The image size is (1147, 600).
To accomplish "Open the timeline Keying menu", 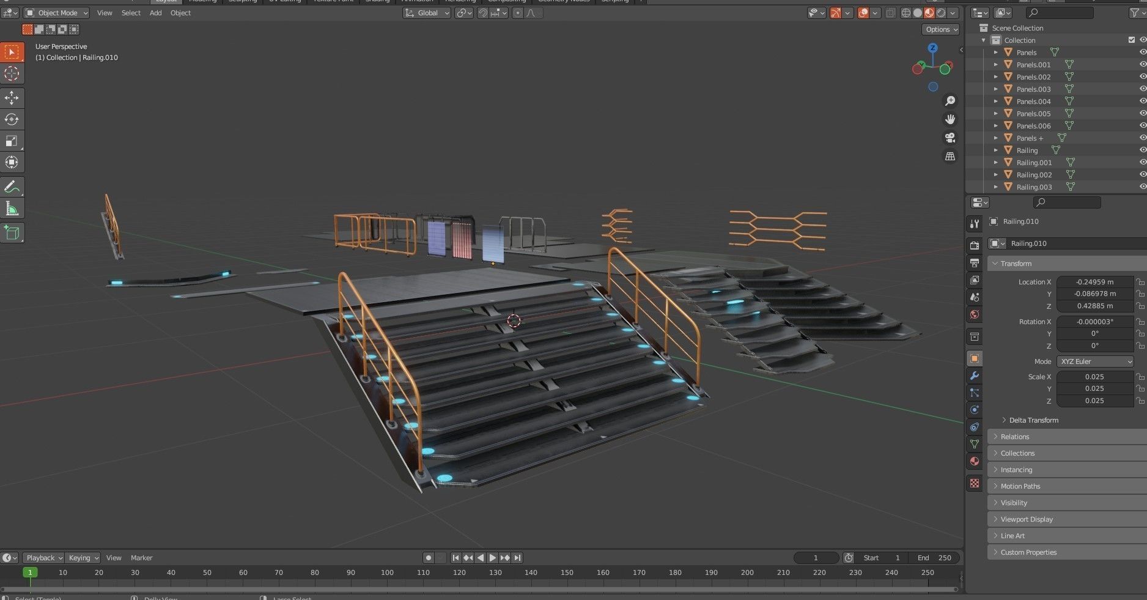I will click(x=83, y=558).
